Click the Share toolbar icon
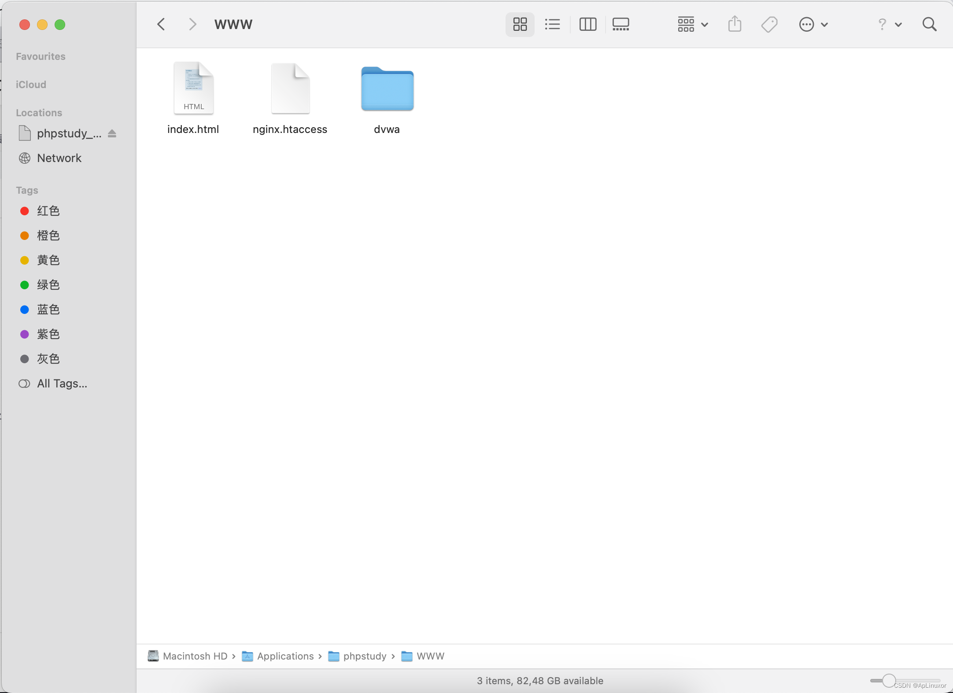This screenshot has width=953, height=693. (735, 24)
